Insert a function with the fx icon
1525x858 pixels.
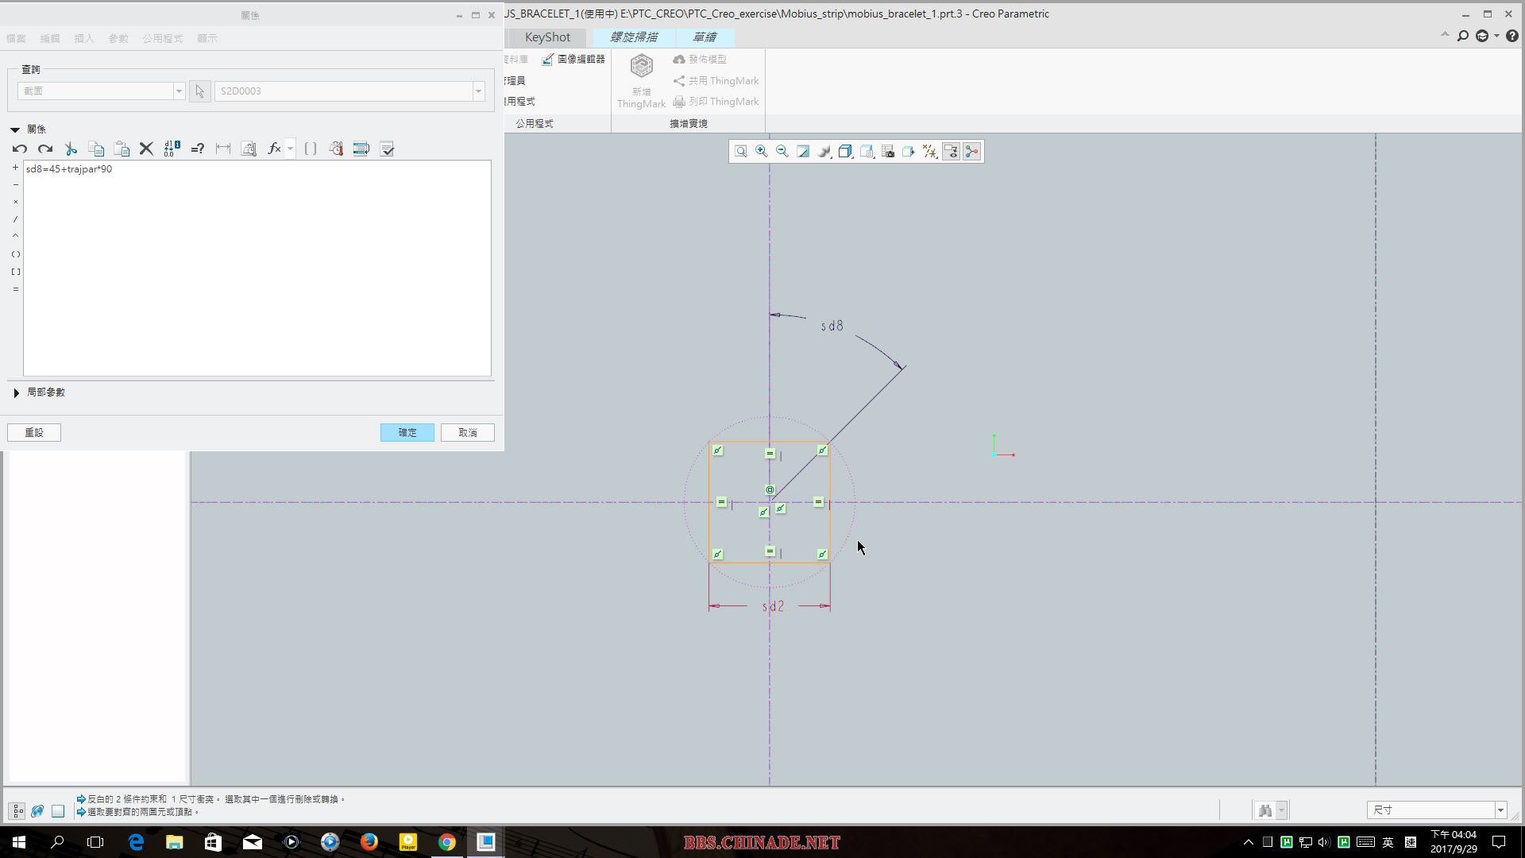tap(274, 149)
